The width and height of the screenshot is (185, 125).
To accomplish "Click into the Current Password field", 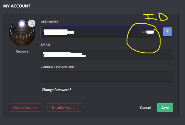I will pyautogui.click(x=107, y=76).
